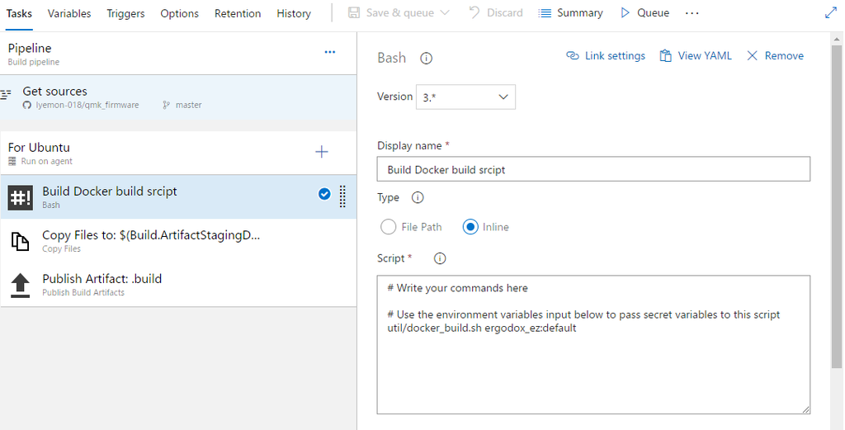Click the Display name input field
Viewport: 845px width, 430px height.
pos(593,169)
